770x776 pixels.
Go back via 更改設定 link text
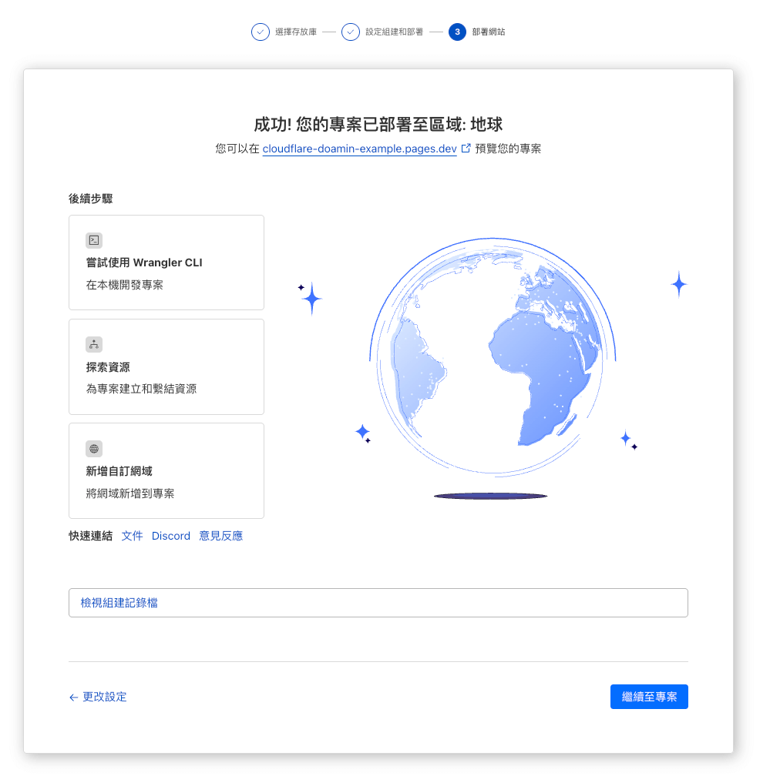click(105, 697)
